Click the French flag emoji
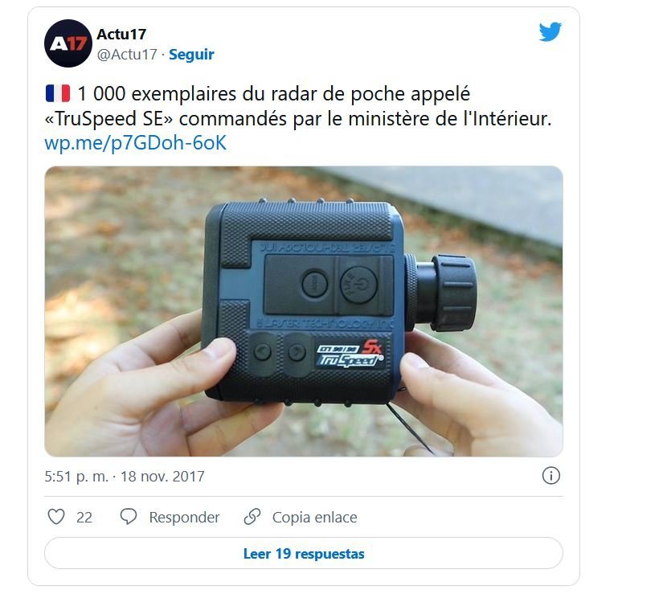Viewport: 671px width, 594px height. (x=58, y=93)
